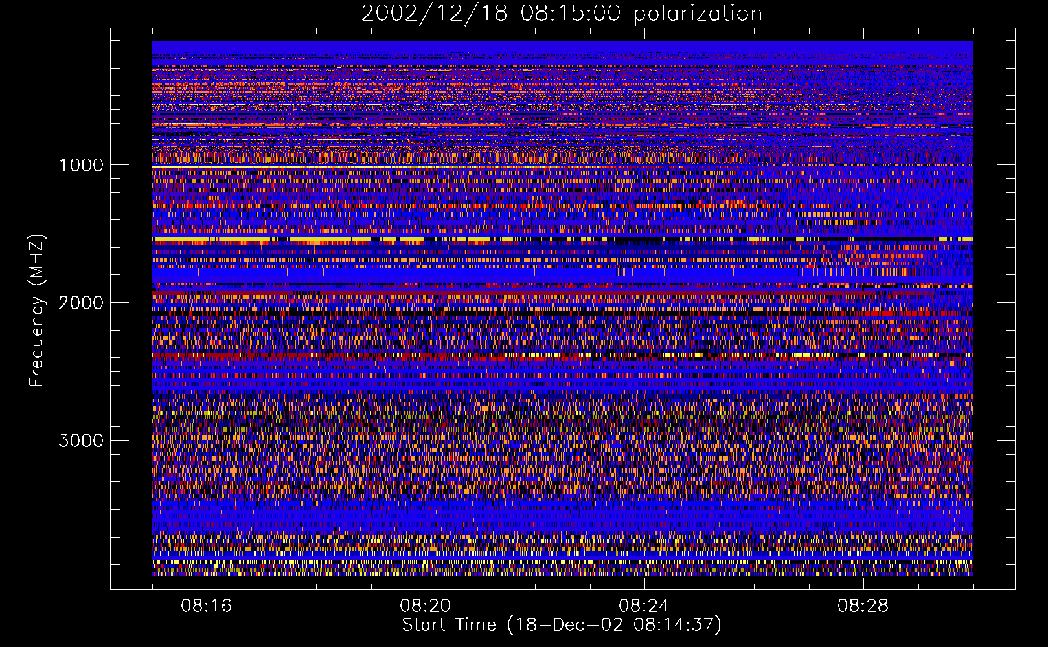This screenshot has height=647, width=1048.
Task: Click the 'Start Time (18-Dec-02 08:14:37)' axis label
Action: tap(562, 625)
